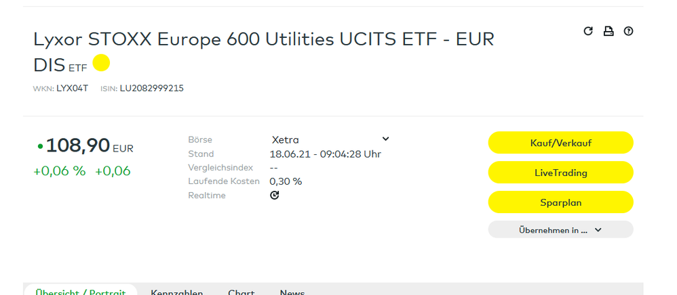
Task: Open help via the question mark icon
Action: 628,31
